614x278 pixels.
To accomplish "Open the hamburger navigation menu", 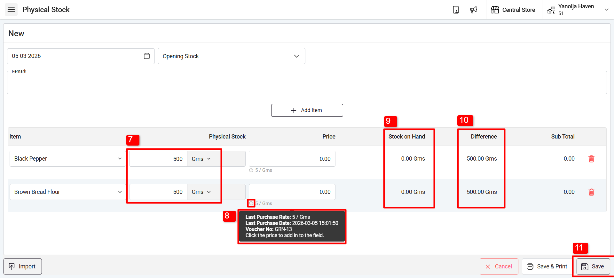I will [x=11, y=10].
